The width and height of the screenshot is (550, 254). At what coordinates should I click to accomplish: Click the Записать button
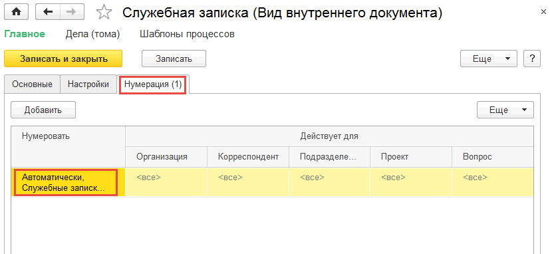click(174, 59)
